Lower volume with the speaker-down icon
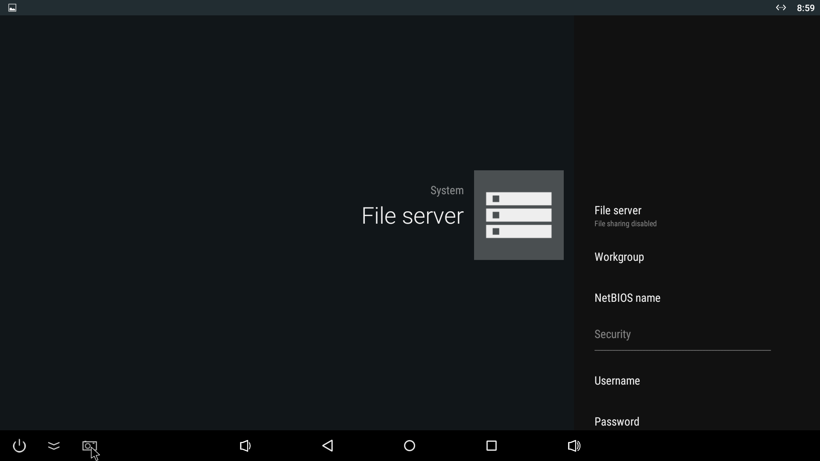The width and height of the screenshot is (820, 461). (245, 446)
